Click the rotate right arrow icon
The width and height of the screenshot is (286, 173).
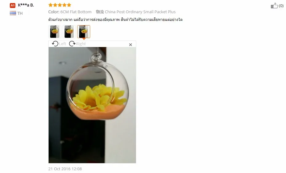72,44
